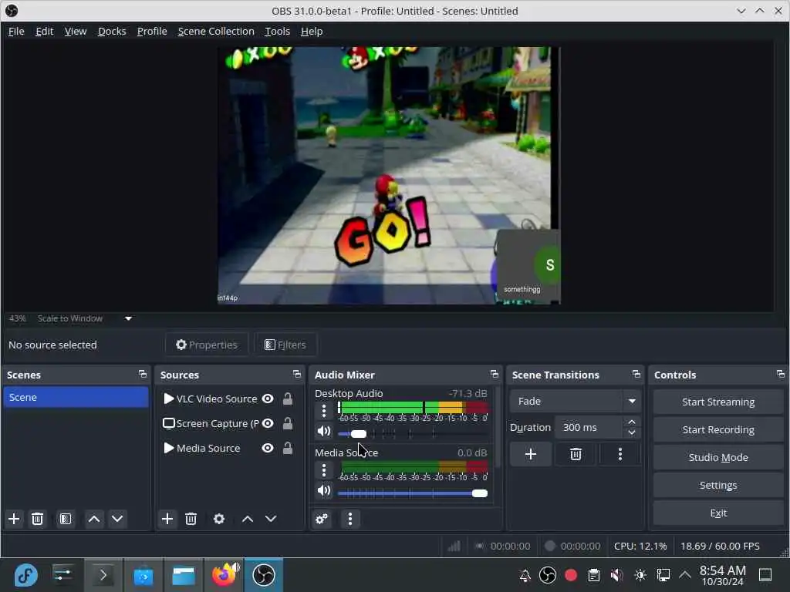Pop out the Audio Mixer dock
Viewport: 790px width, 592px height.
click(x=495, y=375)
